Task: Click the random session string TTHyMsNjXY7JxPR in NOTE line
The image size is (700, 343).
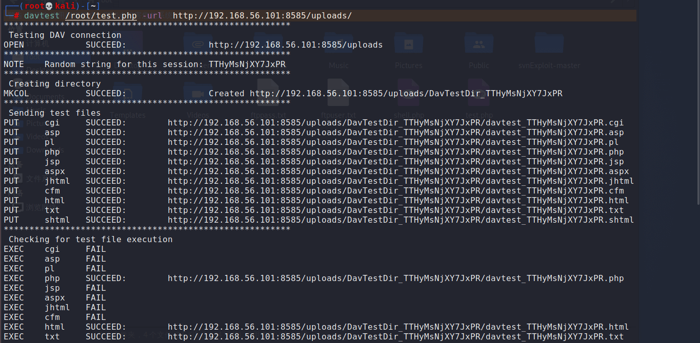Action: 247,65
